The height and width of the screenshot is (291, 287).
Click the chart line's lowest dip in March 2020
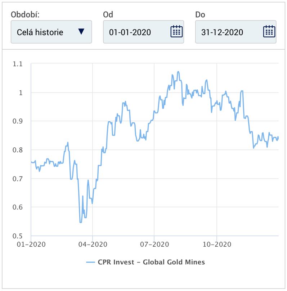[x=80, y=222]
